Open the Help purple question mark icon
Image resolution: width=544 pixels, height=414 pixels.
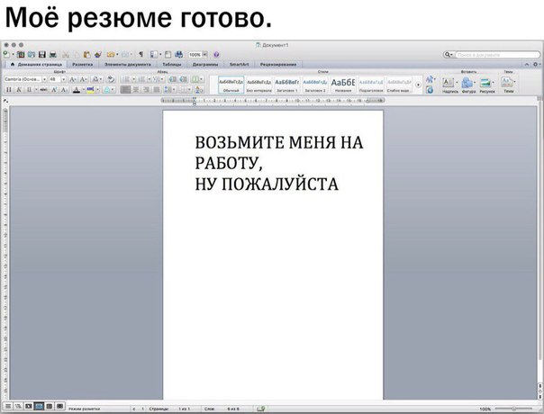216,55
